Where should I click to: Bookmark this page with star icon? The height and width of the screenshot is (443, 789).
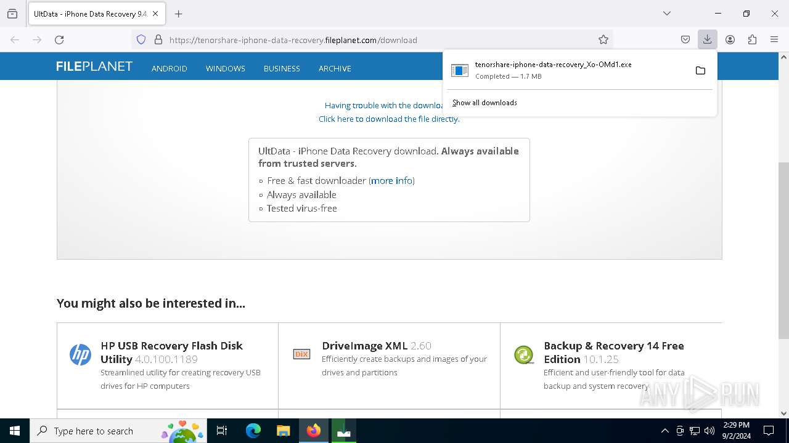(603, 39)
